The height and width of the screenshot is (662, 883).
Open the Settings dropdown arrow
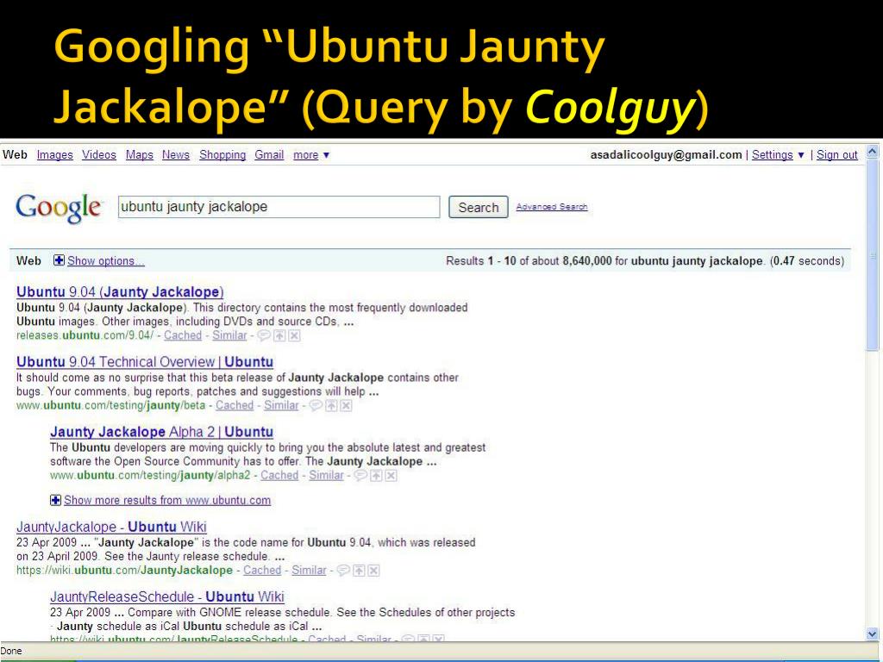pos(801,155)
